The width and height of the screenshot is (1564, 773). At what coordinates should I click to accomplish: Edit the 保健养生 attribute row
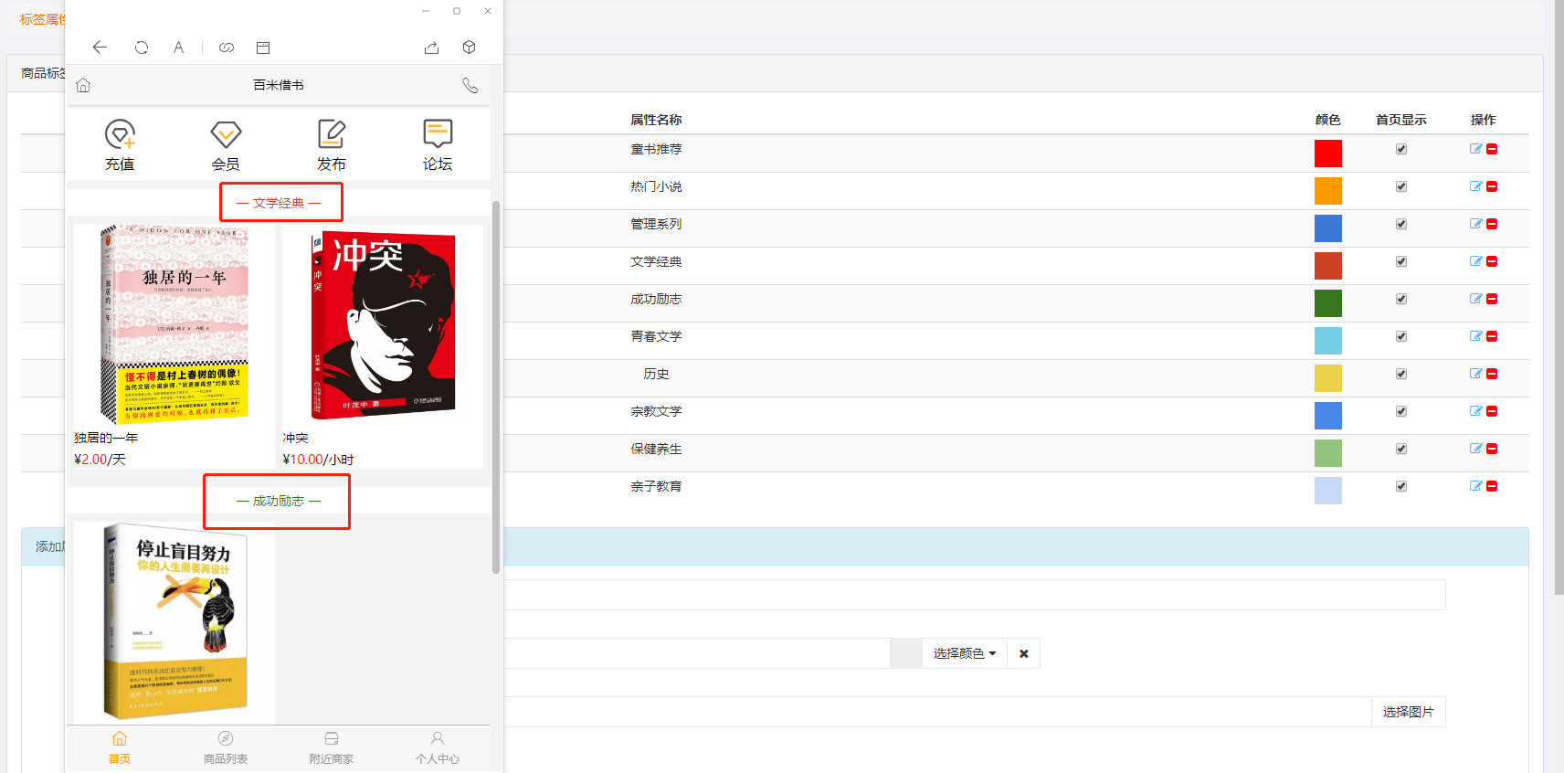[x=1475, y=449]
